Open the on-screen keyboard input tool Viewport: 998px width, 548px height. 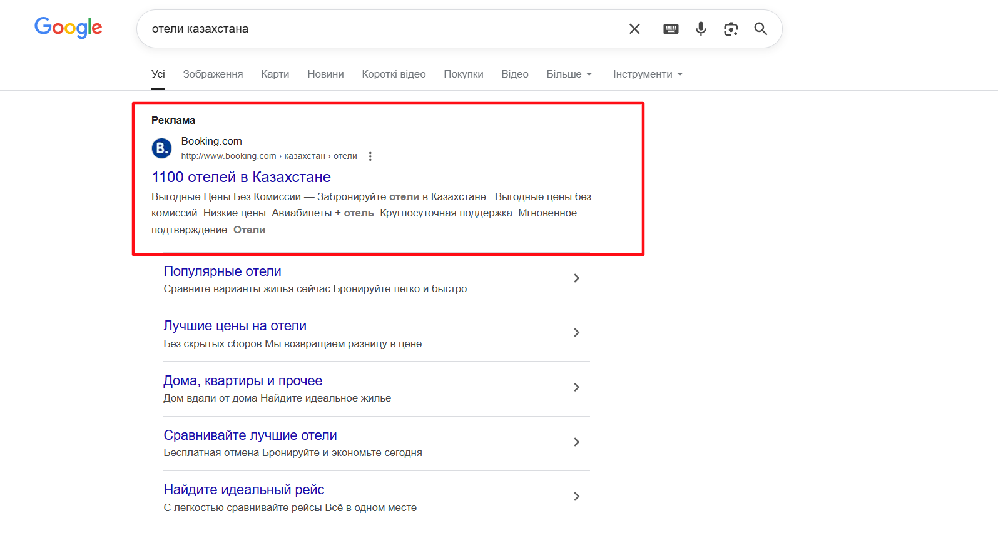[671, 29]
